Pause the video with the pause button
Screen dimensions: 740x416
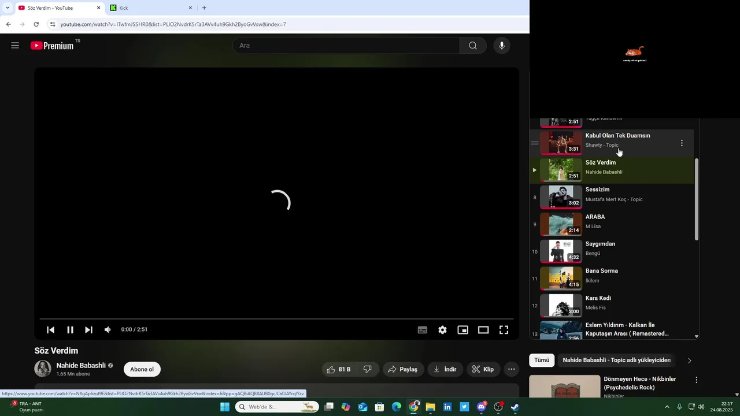[70, 330]
